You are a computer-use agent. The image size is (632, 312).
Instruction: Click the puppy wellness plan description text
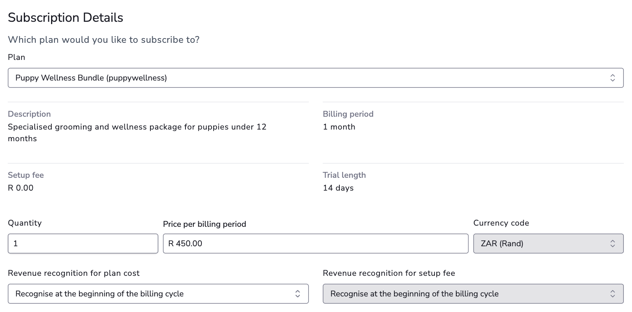coord(137,132)
